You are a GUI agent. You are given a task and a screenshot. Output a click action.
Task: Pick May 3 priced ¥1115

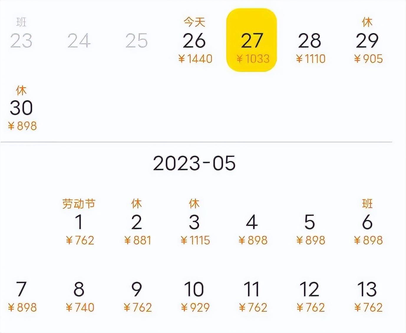pos(194,222)
